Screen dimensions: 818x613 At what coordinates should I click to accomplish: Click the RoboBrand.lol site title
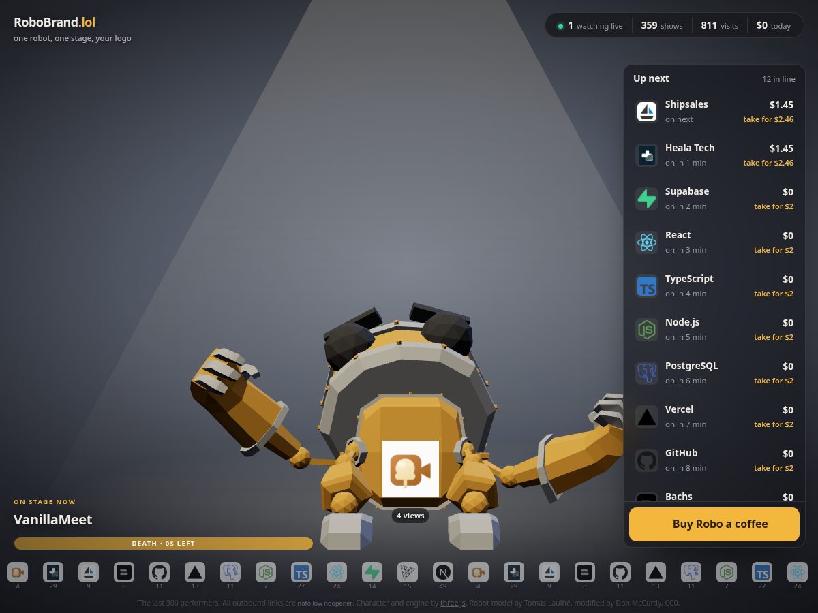click(55, 22)
